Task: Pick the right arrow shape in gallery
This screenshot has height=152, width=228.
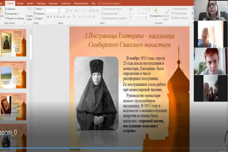Action: click(140, 13)
